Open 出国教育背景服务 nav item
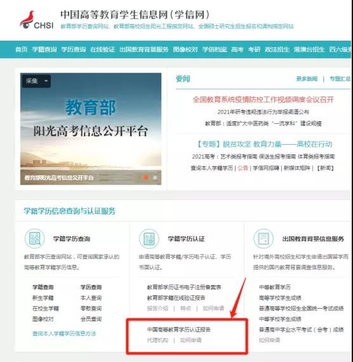This screenshot has width=353, height=362. [x=144, y=50]
